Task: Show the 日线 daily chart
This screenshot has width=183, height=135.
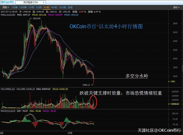Action: coord(70,8)
